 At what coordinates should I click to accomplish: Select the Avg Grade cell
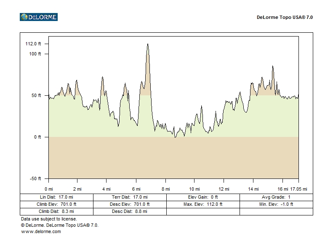tap(276, 197)
